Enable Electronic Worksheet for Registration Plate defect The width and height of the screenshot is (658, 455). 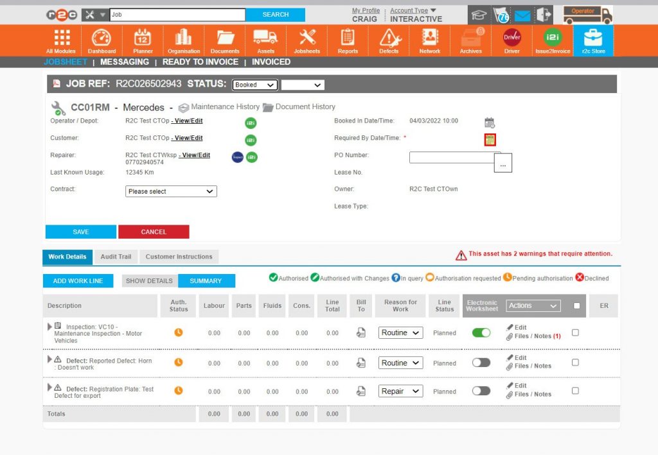[481, 391]
